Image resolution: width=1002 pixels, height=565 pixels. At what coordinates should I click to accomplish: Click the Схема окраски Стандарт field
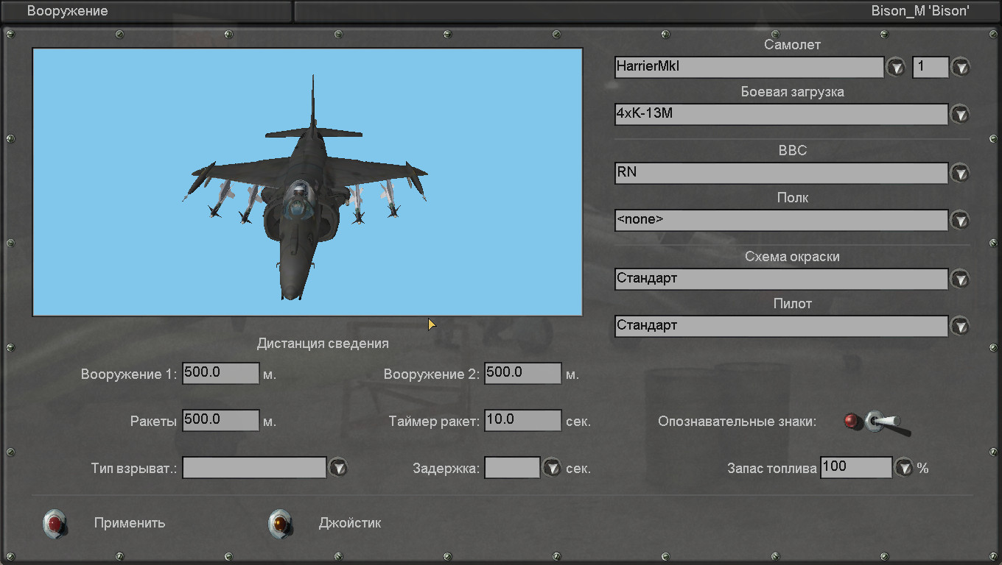pos(781,279)
